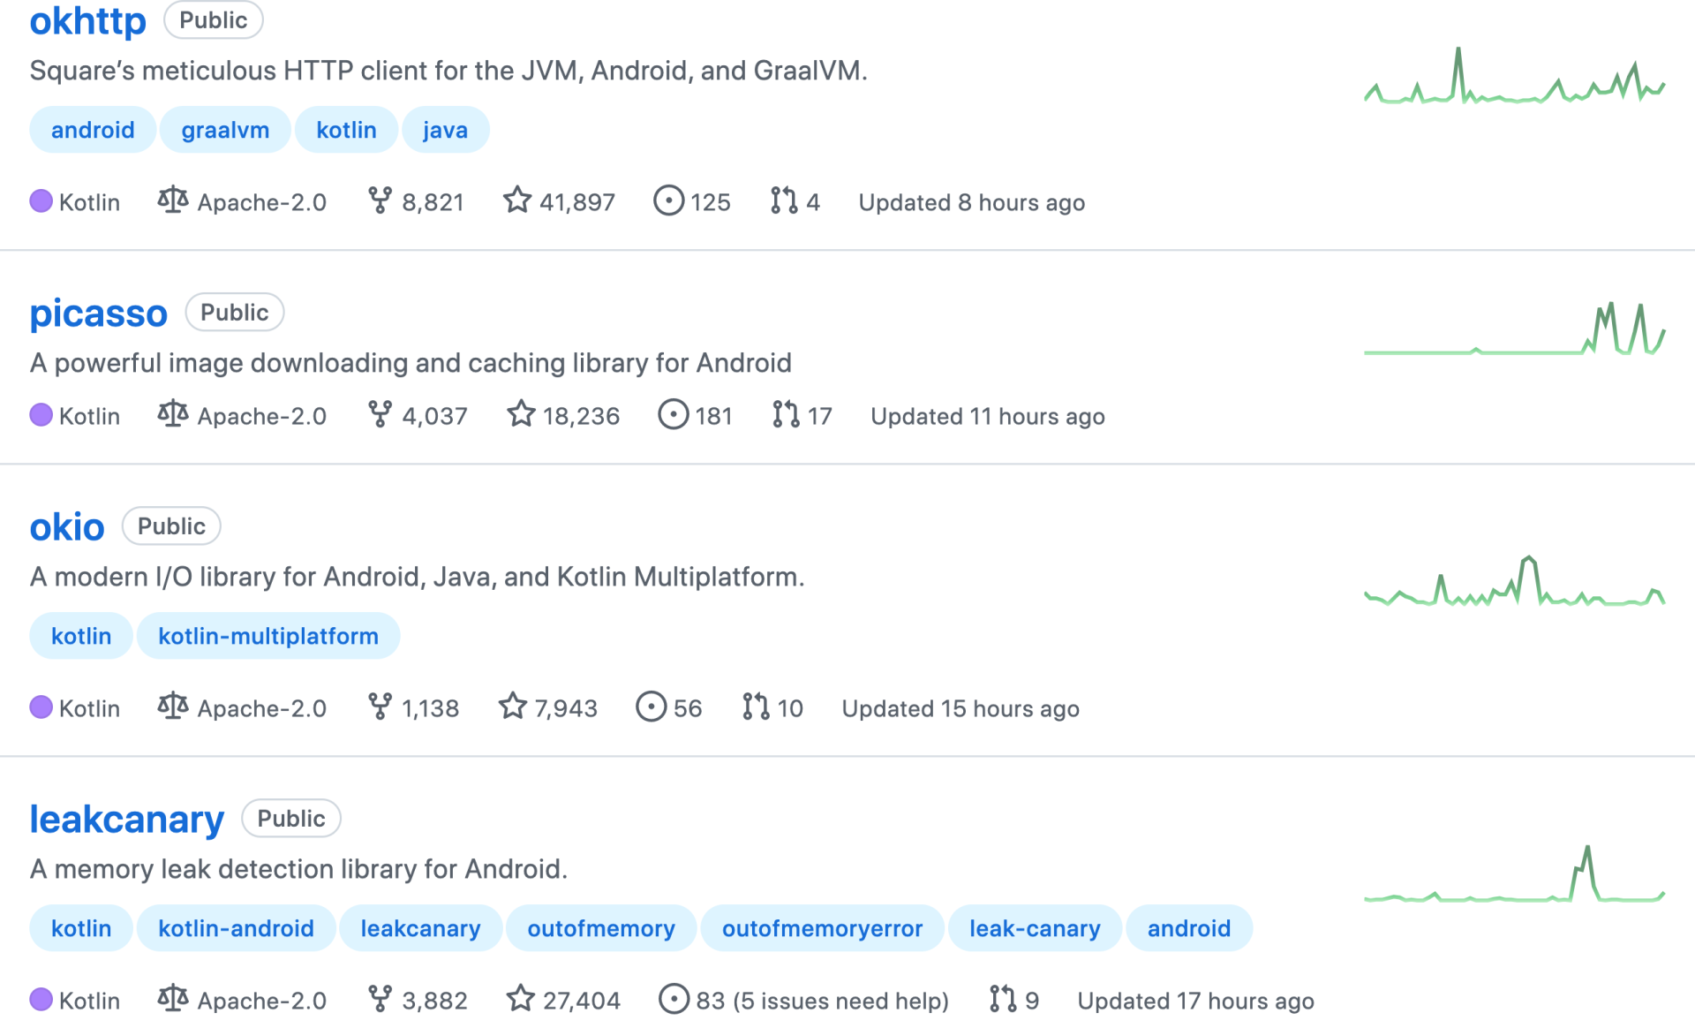Click the okhttp Apache-2.0 license icon
This screenshot has width=1695, height=1028.
click(173, 201)
